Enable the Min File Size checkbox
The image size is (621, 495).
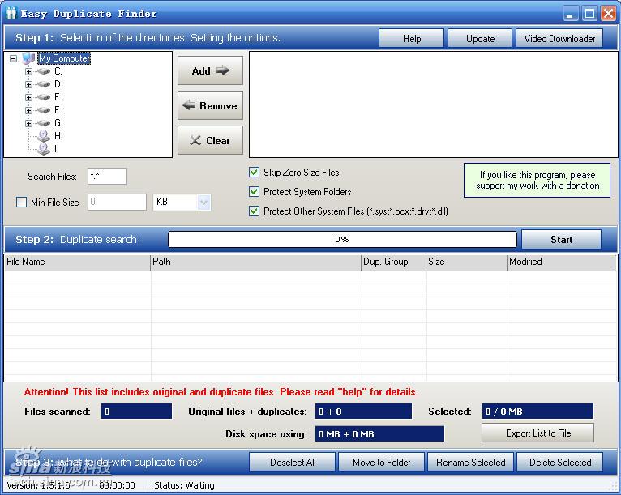point(21,203)
